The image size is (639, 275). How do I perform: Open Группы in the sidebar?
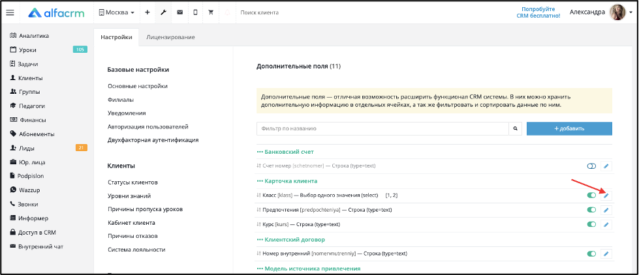(24, 92)
